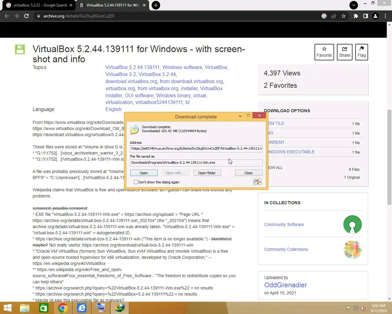The width and height of the screenshot is (392, 314).
Task: Open the Community Collections link
Action: coord(286,249)
